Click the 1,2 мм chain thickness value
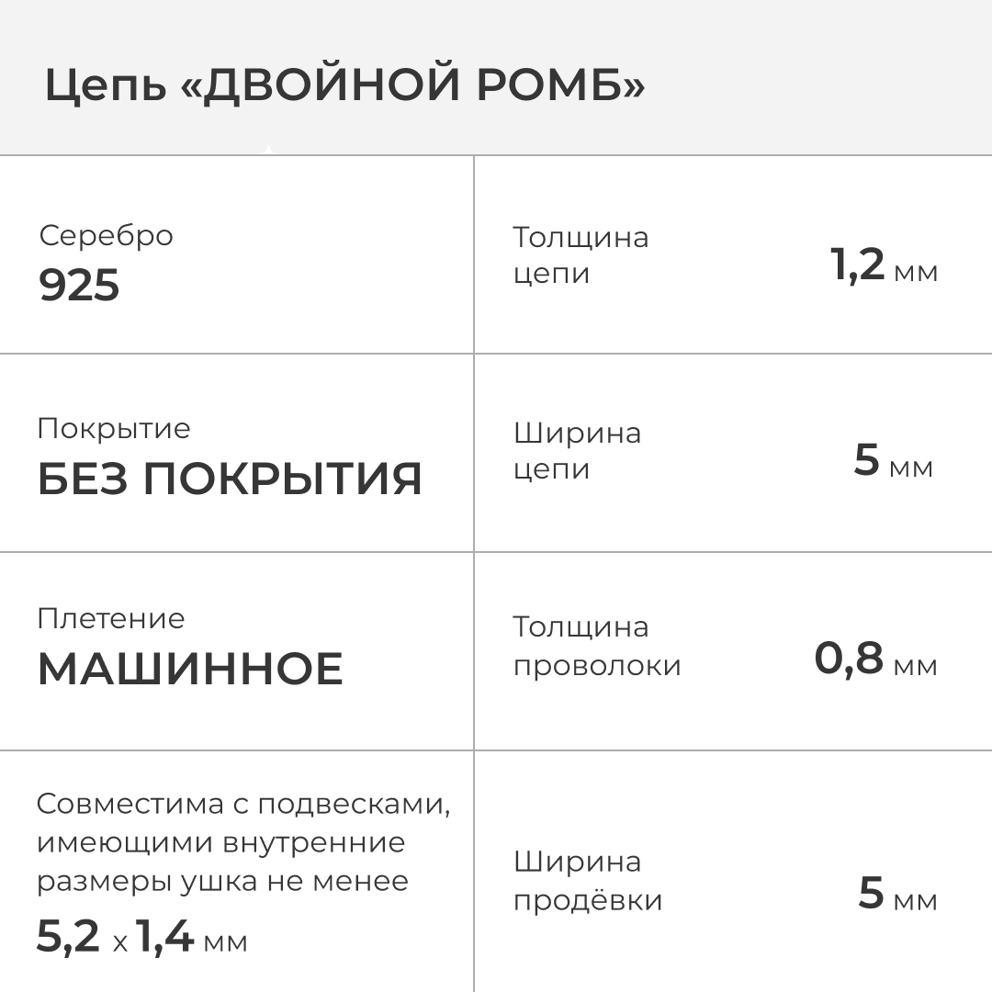The height and width of the screenshot is (992, 992). point(884,266)
